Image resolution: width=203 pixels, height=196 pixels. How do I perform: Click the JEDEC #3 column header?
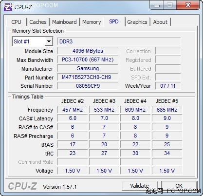click(104, 101)
